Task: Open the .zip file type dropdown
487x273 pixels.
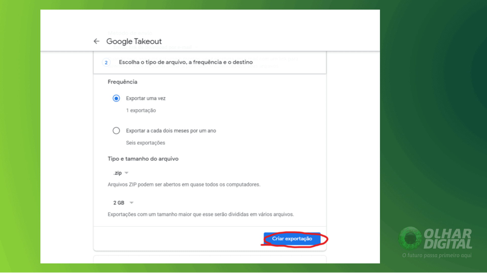Action: 121,173
